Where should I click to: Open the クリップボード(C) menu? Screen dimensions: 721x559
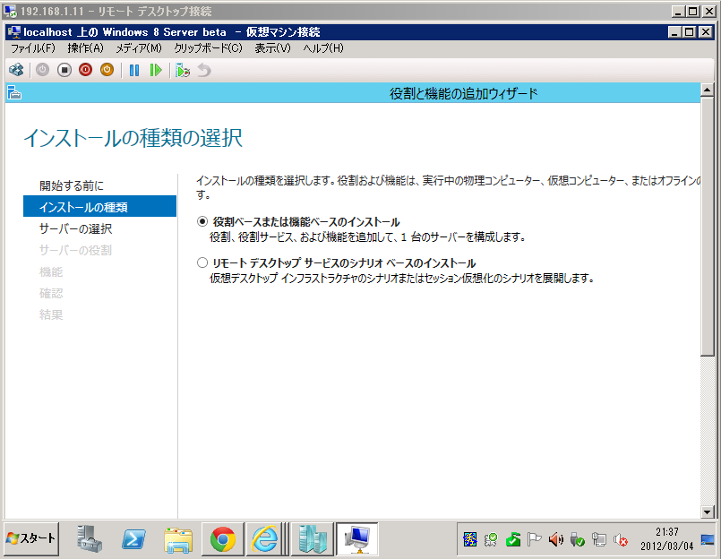[x=208, y=47]
